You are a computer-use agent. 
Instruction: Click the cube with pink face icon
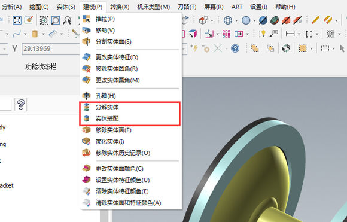(193, 34)
